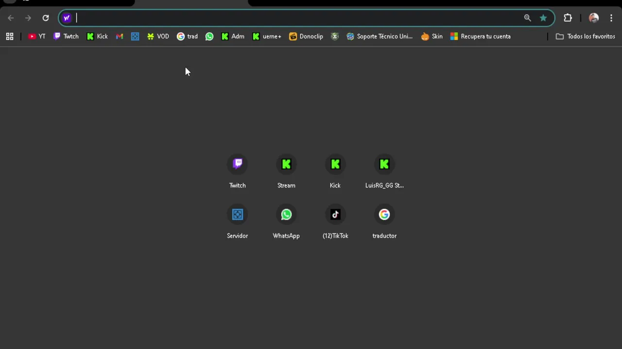The width and height of the screenshot is (622, 349).
Task: Click the bookmark star icon
Action: pyautogui.click(x=543, y=18)
